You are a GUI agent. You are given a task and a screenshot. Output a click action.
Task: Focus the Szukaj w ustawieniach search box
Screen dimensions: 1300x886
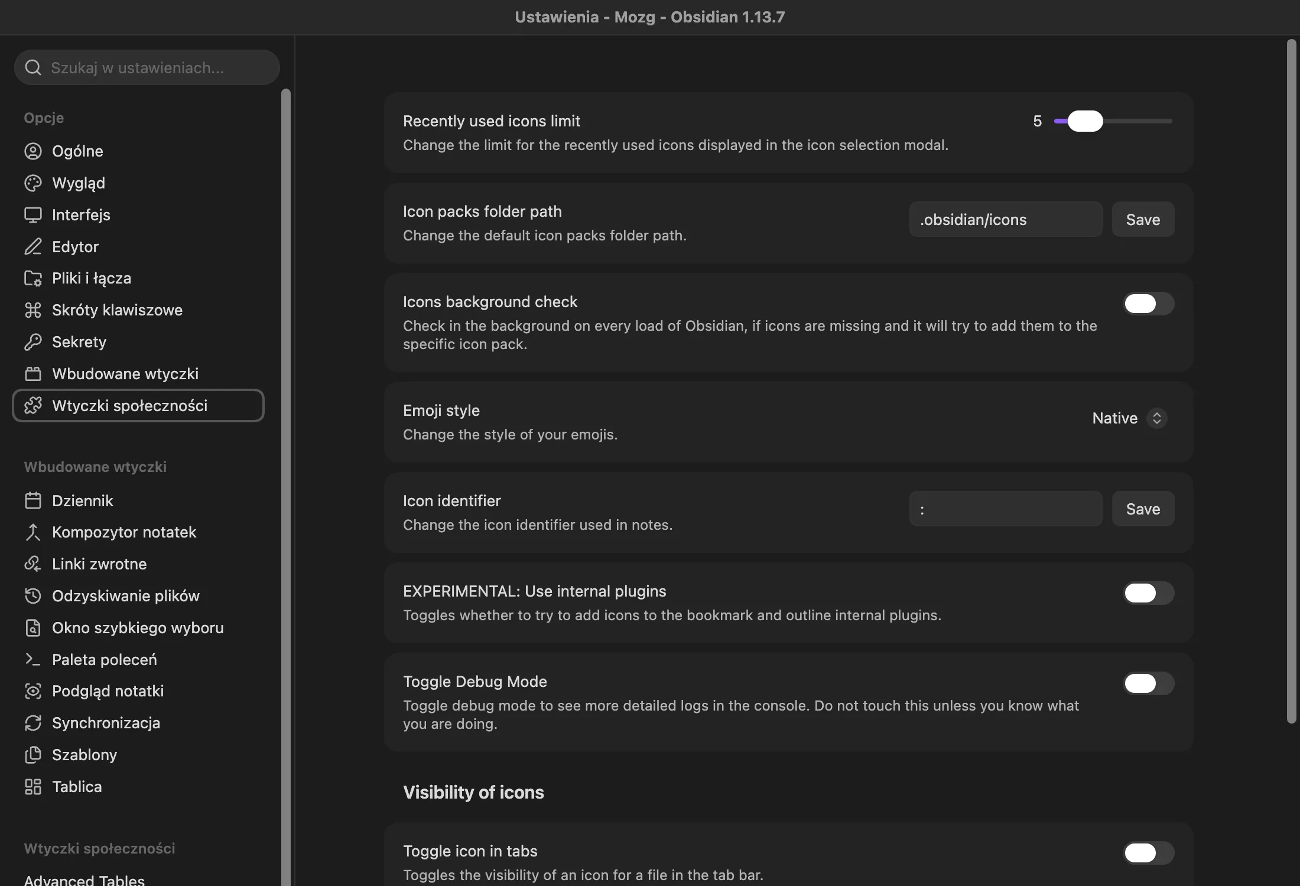[147, 67]
